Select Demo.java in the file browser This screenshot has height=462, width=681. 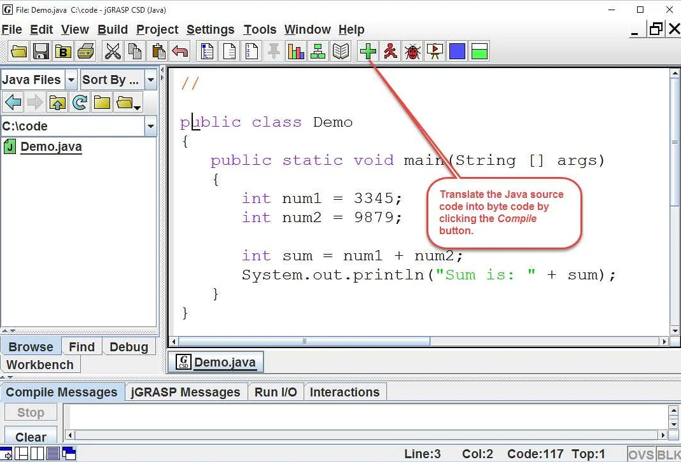(x=51, y=147)
